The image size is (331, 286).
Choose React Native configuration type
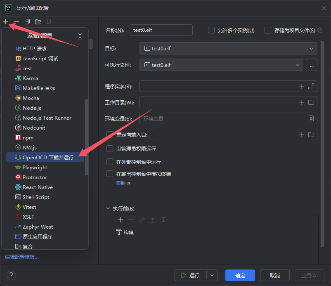(x=45, y=187)
